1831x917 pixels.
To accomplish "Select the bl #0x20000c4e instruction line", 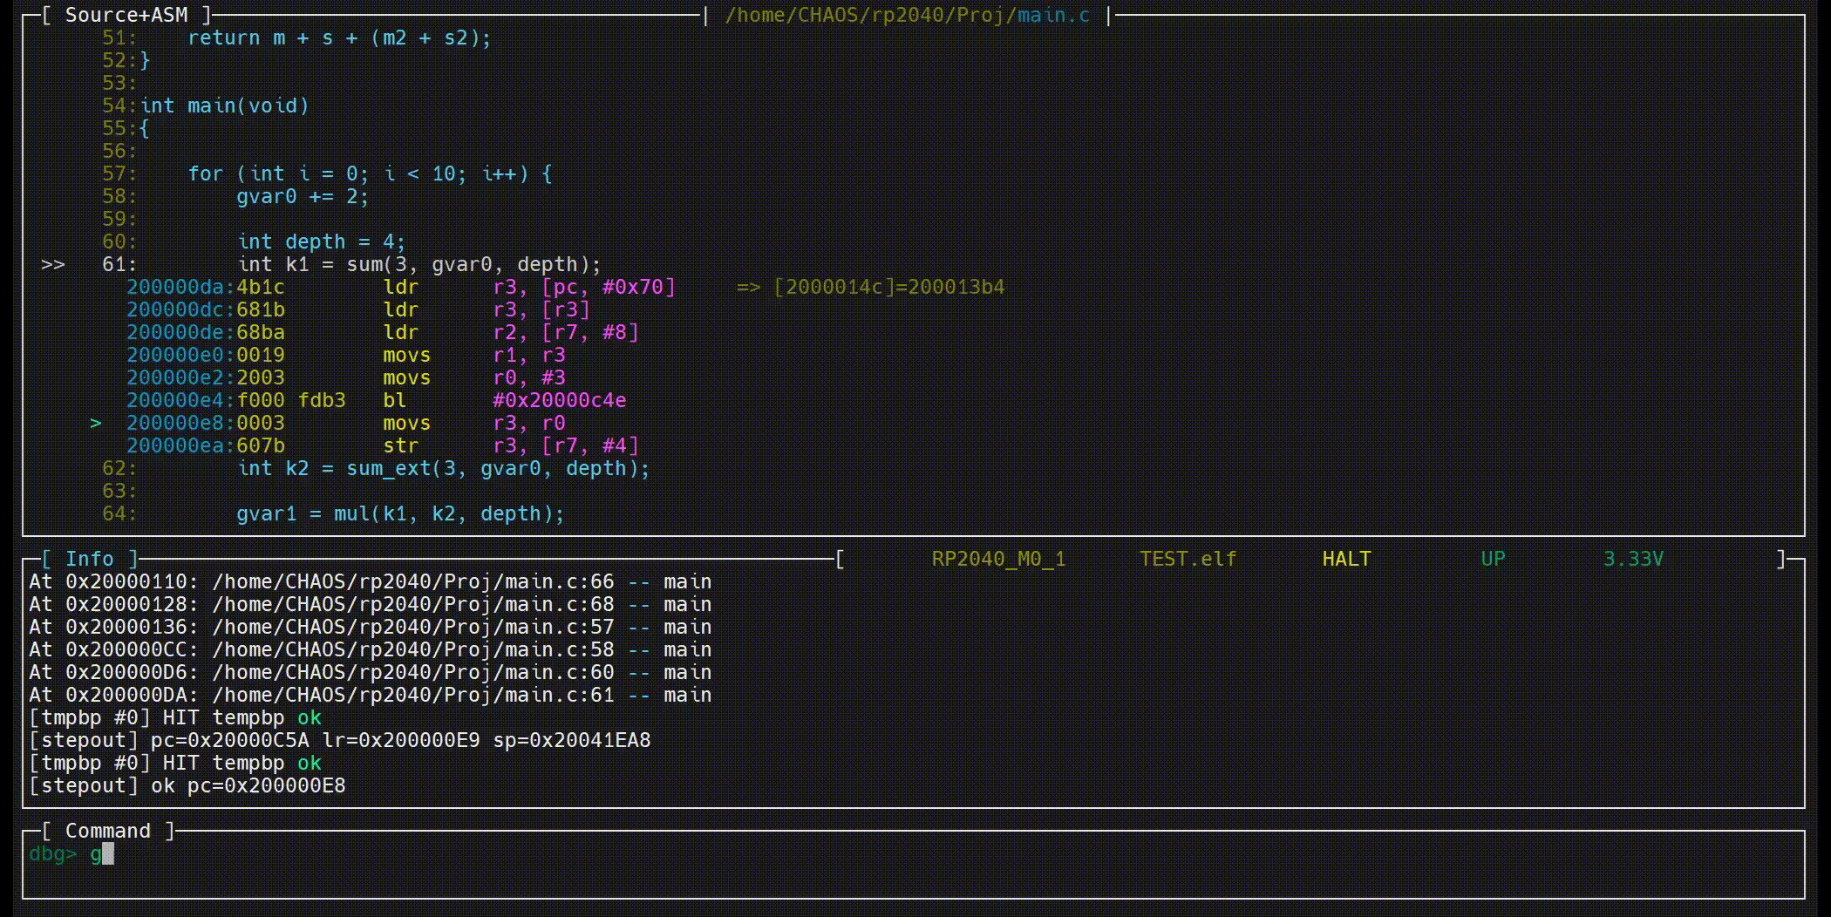I will [x=375, y=401].
